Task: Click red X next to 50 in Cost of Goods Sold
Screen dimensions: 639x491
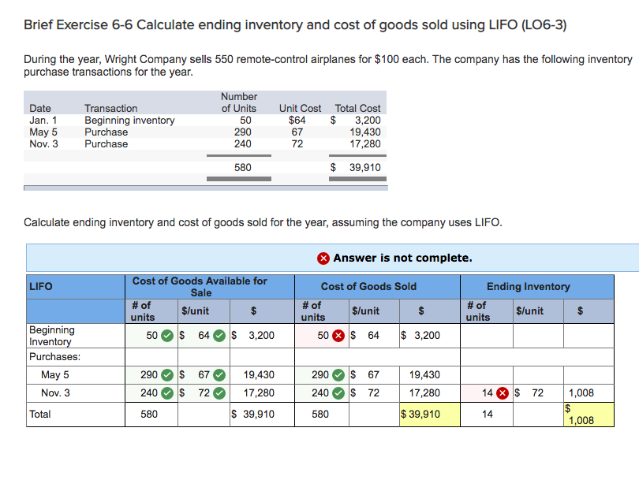Action: (338, 336)
